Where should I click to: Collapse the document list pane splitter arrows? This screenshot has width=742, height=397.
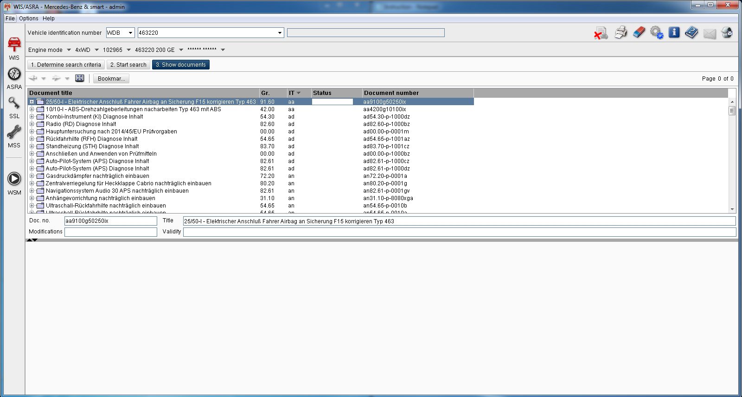coord(32,240)
